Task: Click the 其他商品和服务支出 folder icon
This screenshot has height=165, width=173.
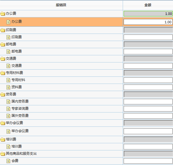Action: pos(3,154)
